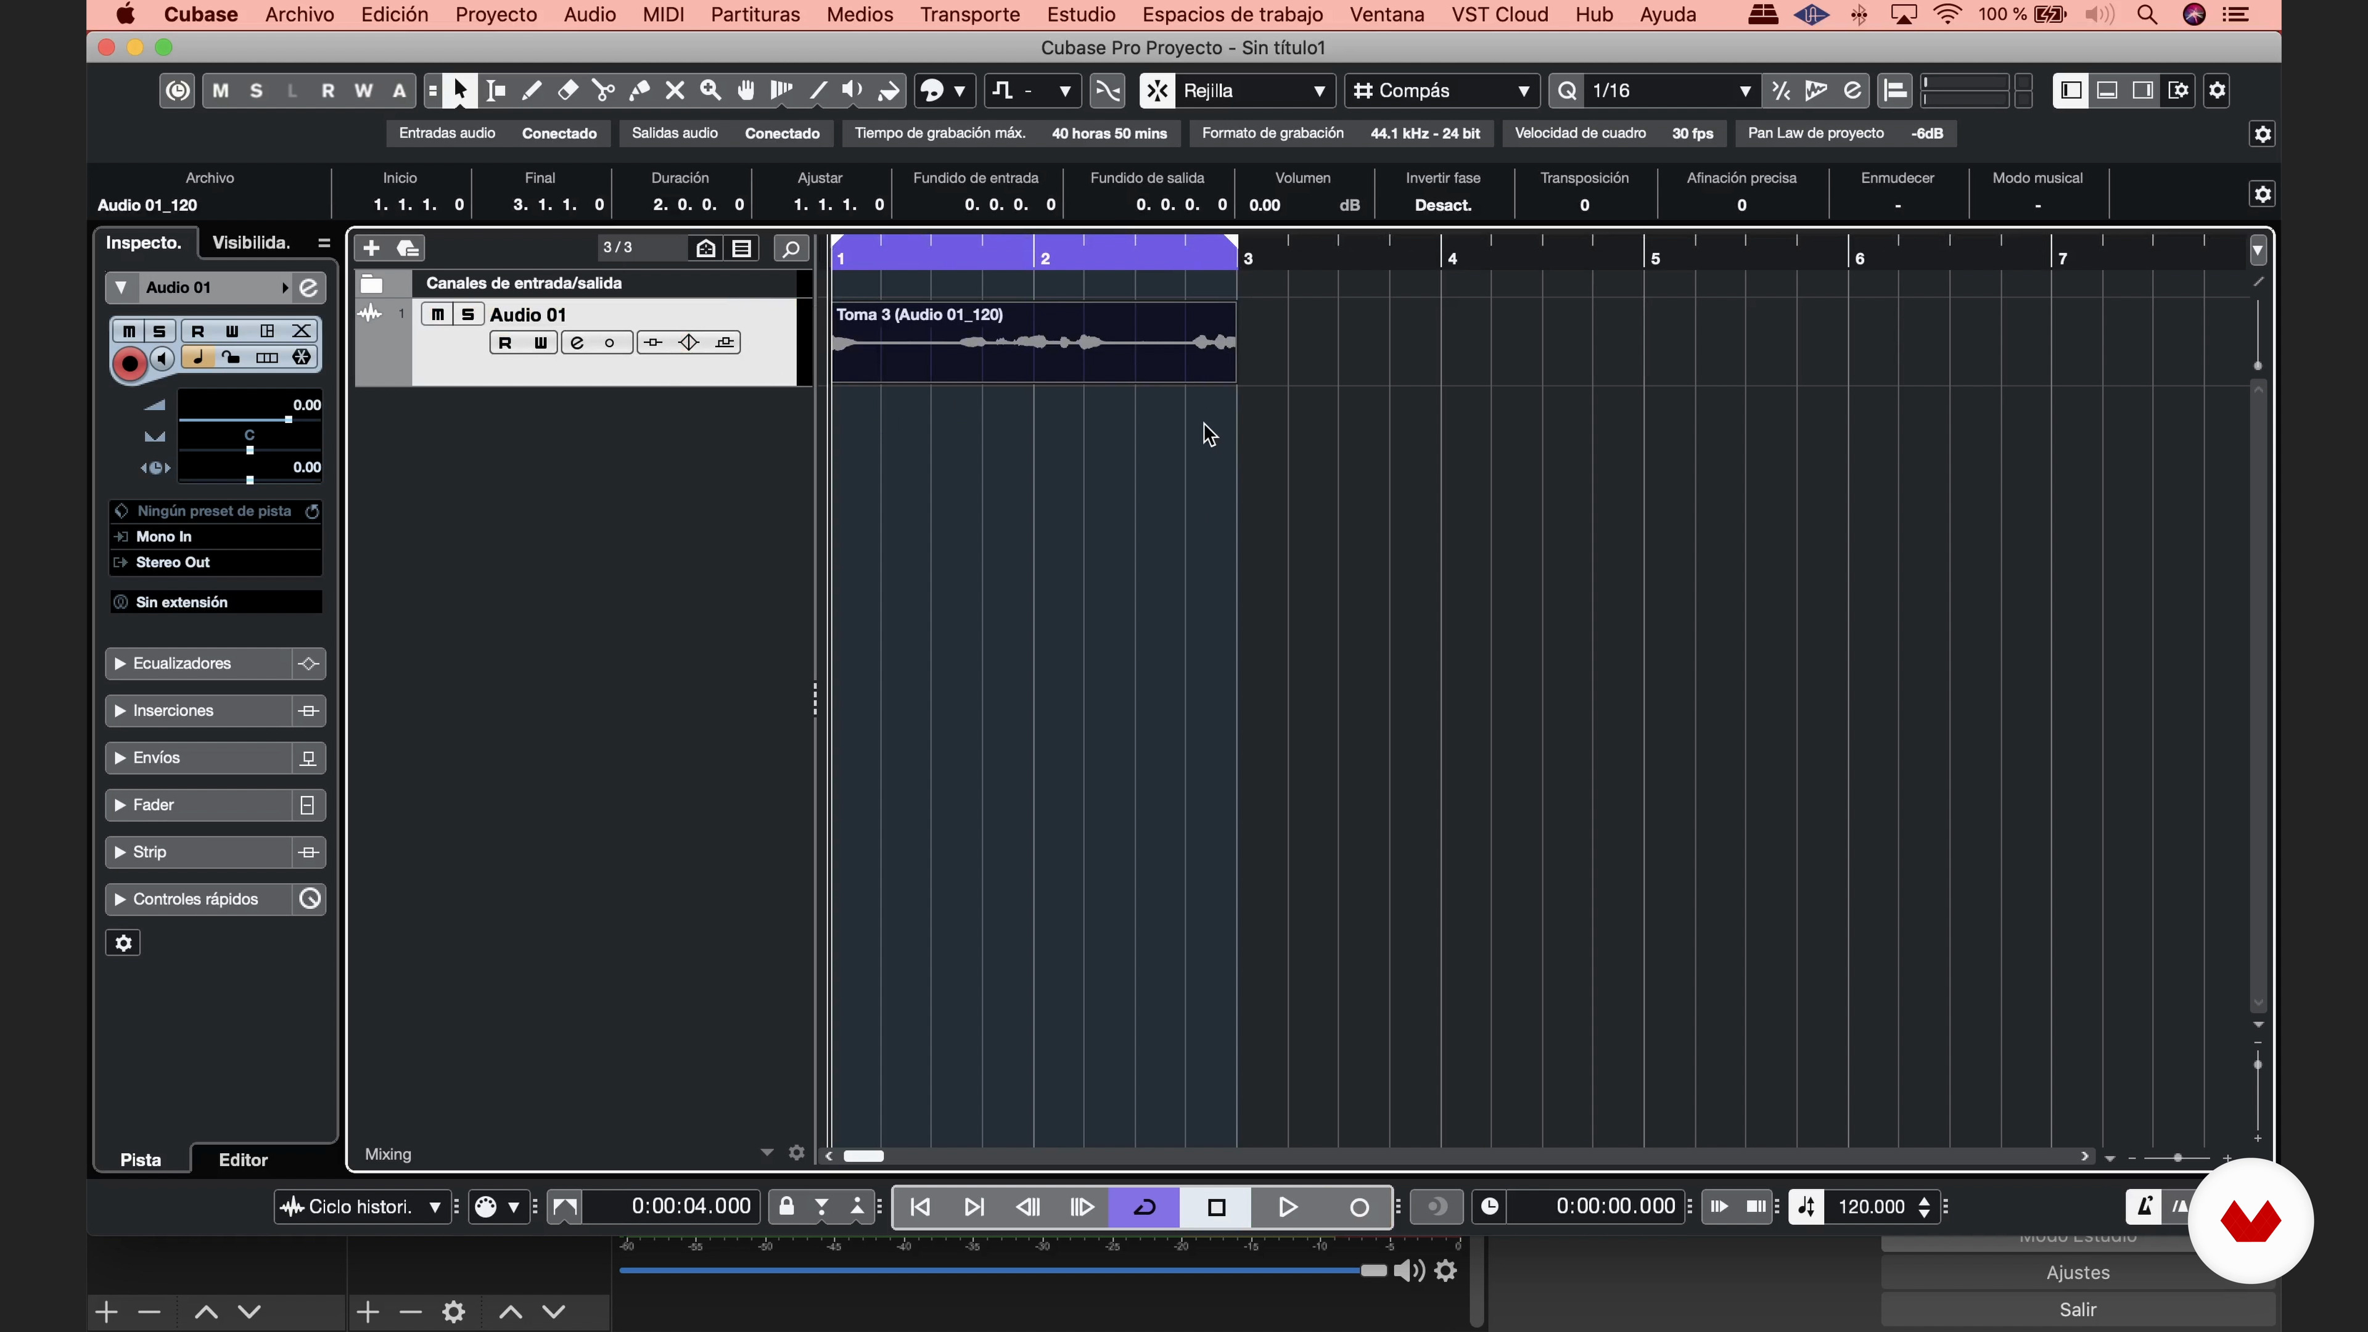
Task: Click Go to Right Locator transport button
Action: [974, 1207]
